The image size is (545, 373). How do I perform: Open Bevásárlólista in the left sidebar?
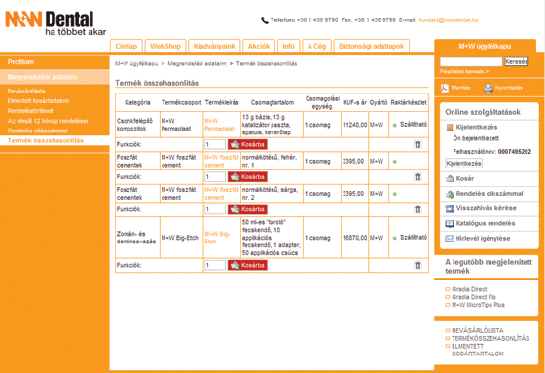(x=26, y=92)
